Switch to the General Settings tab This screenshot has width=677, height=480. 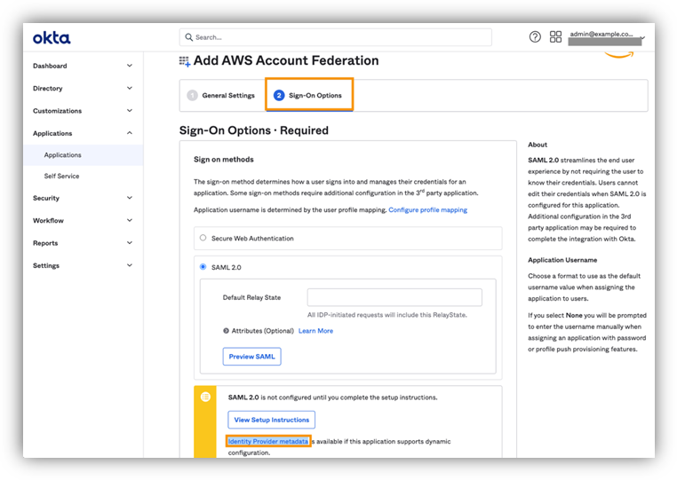(221, 95)
